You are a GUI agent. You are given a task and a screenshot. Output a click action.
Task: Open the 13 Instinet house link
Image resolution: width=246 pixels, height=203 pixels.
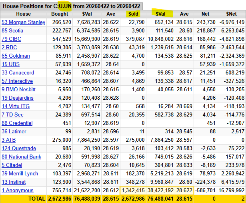[14, 182]
